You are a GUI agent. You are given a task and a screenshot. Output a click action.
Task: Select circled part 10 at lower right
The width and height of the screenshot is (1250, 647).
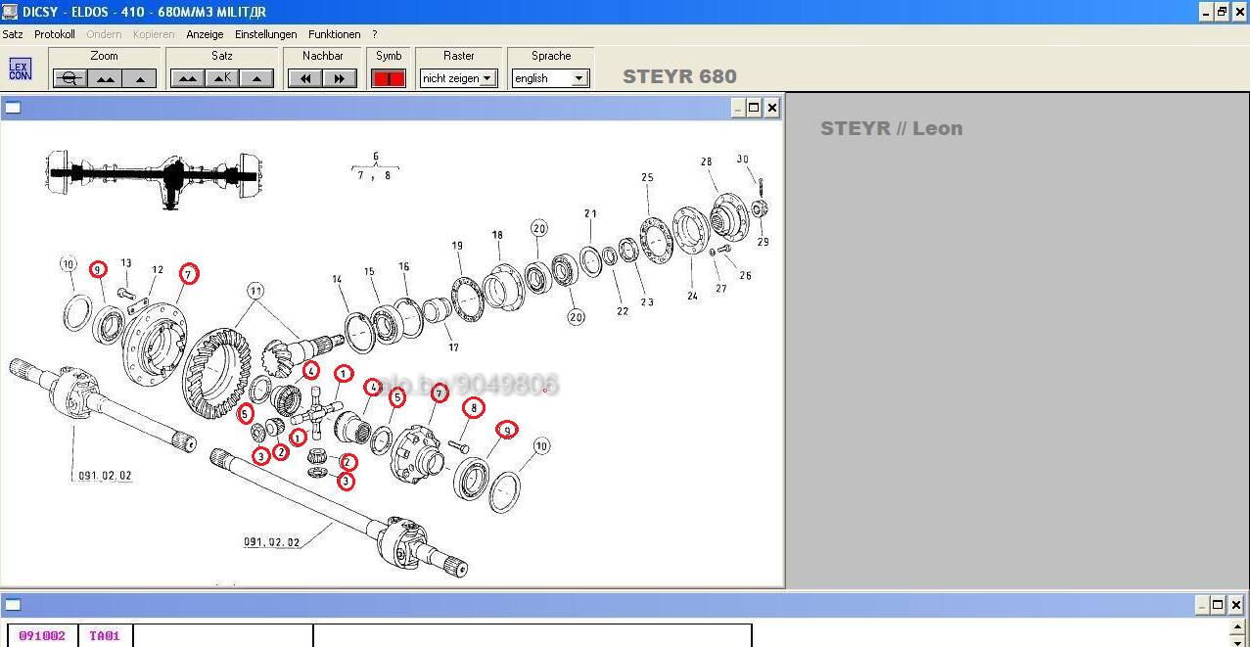[540, 446]
